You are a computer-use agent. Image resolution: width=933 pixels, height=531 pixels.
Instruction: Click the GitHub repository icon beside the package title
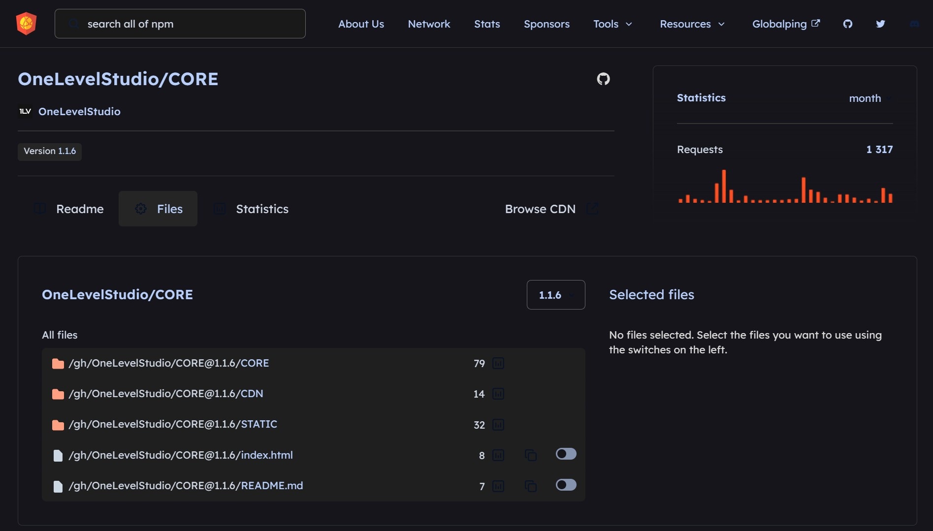pos(603,79)
